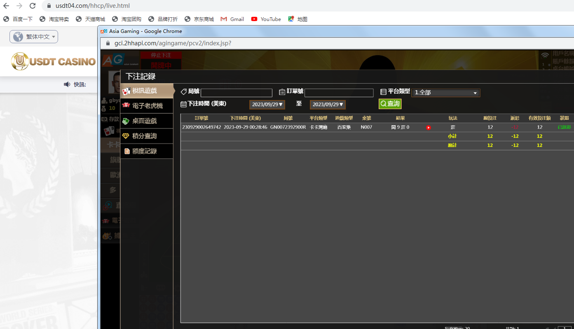Click the tag icon beside 局號
Screen dimensions: 574x329
[x=184, y=91]
